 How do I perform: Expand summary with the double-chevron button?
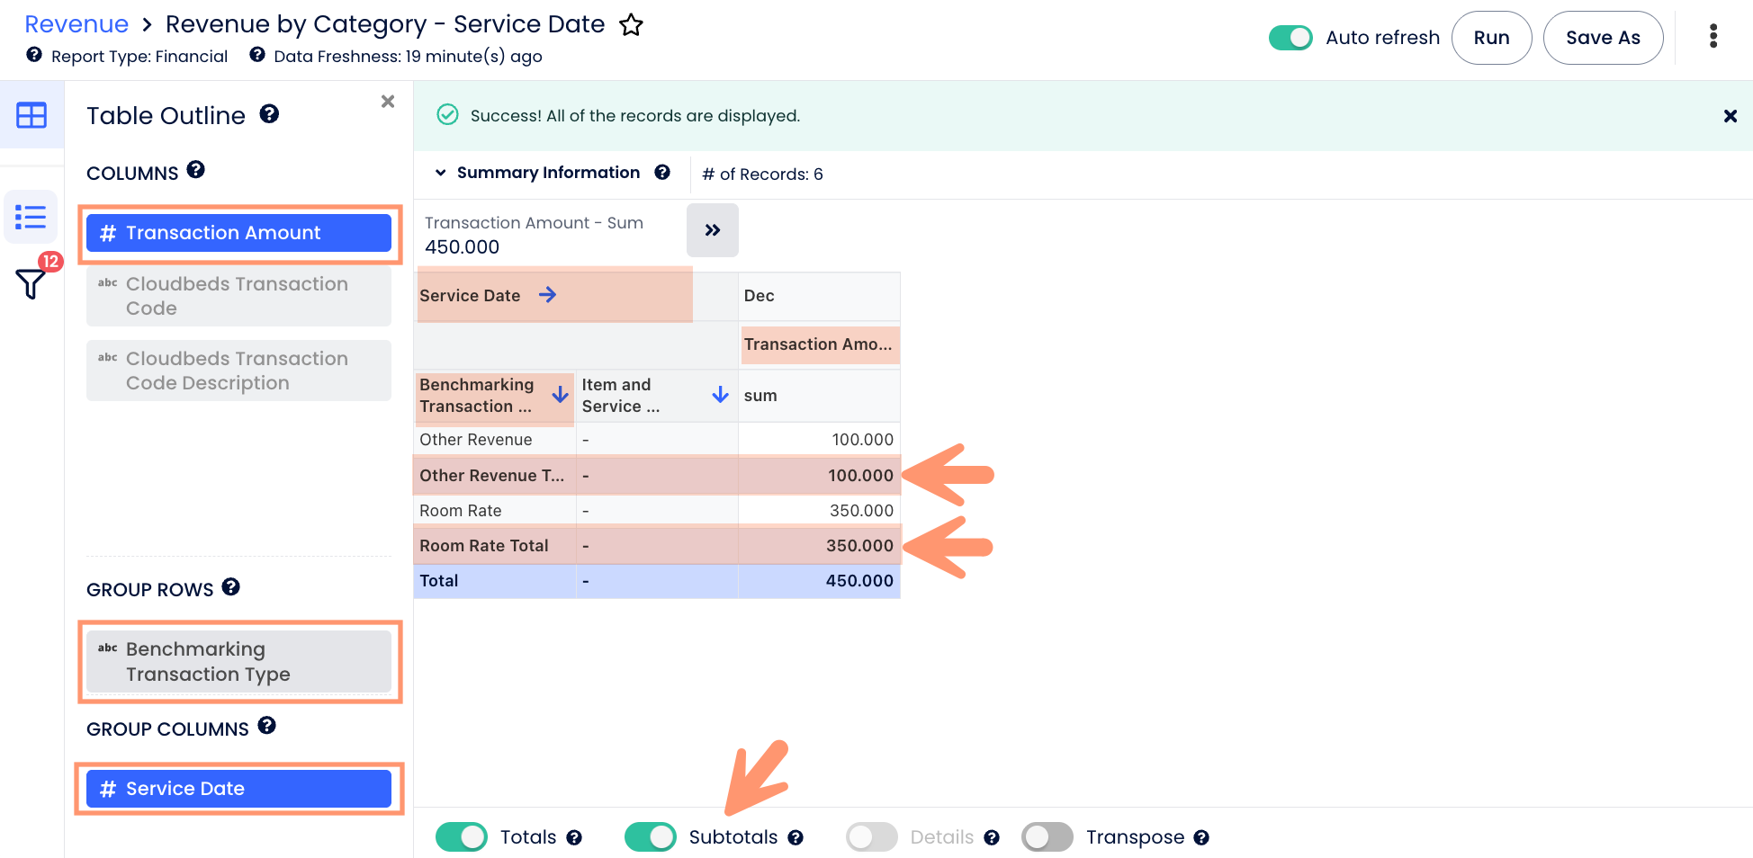coord(712,230)
